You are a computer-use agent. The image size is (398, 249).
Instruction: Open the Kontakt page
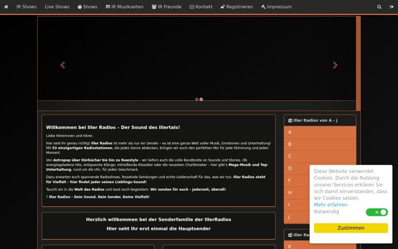pyautogui.click(x=201, y=7)
